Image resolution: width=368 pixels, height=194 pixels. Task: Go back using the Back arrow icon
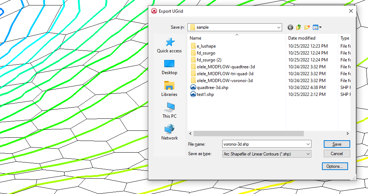[x=290, y=28]
